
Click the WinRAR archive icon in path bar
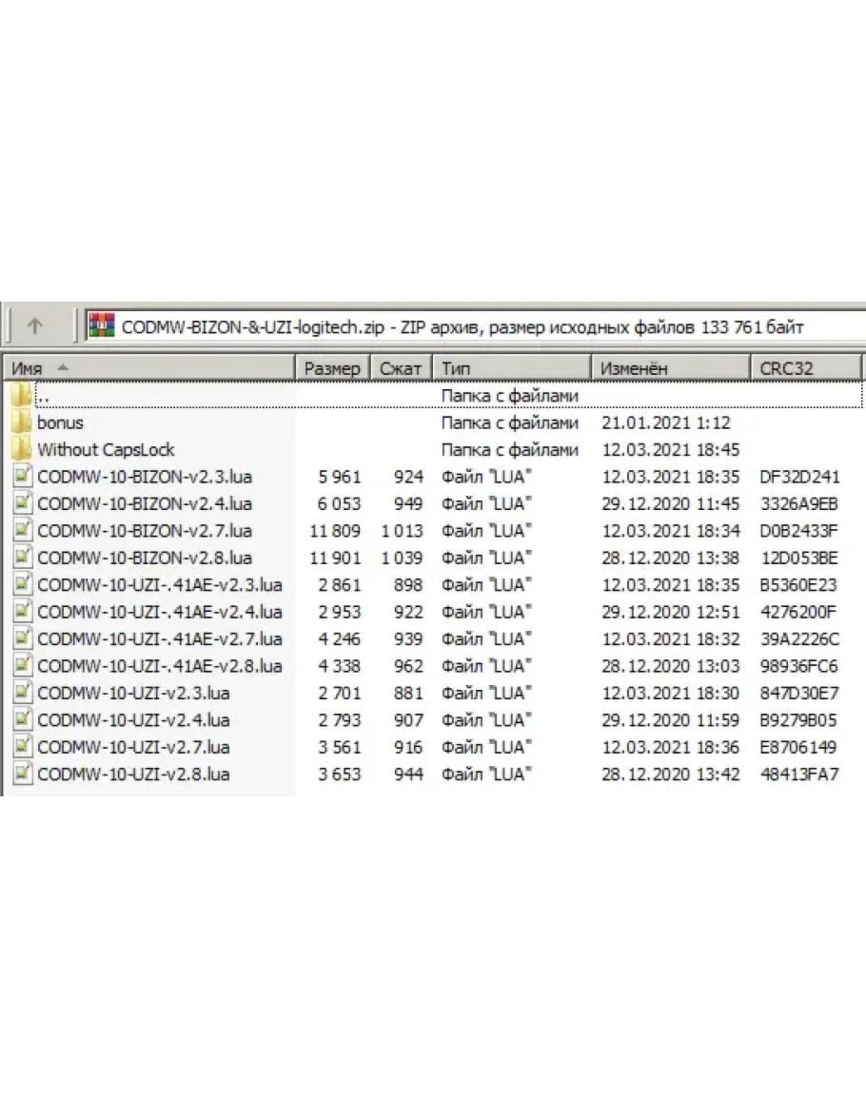[x=101, y=326]
